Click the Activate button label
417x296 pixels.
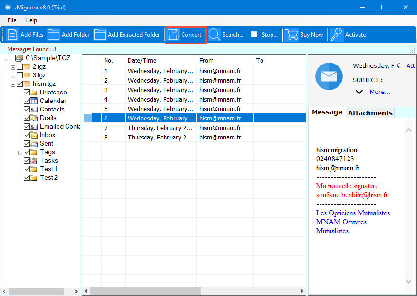[x=355, y=35]
